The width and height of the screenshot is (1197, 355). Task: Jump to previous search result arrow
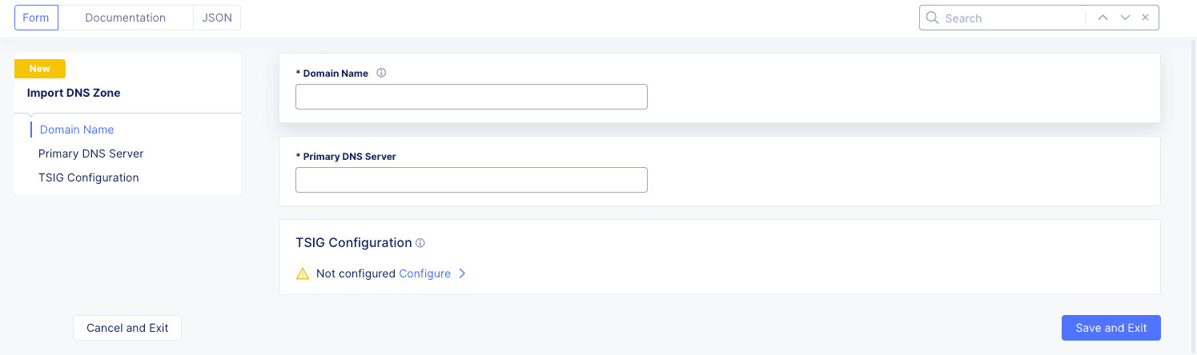click(1103, 18)
